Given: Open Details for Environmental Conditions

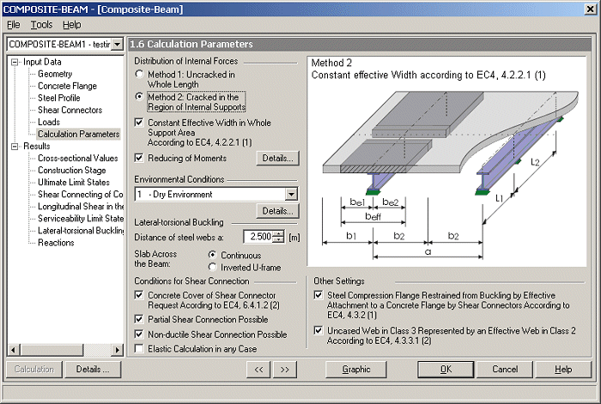Looking at the screenshot, I should tap(277, 211).
